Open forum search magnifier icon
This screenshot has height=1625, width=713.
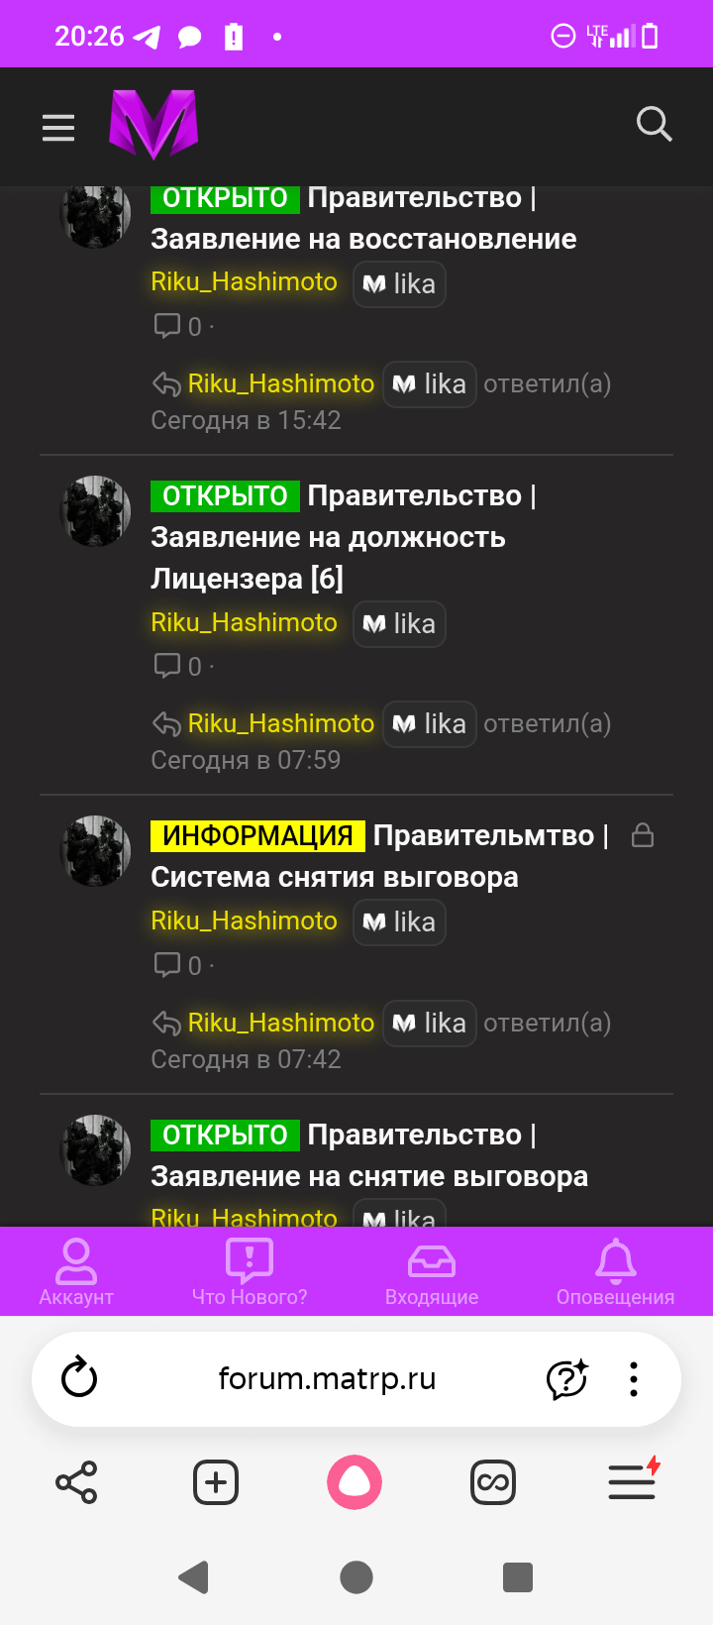654,125
